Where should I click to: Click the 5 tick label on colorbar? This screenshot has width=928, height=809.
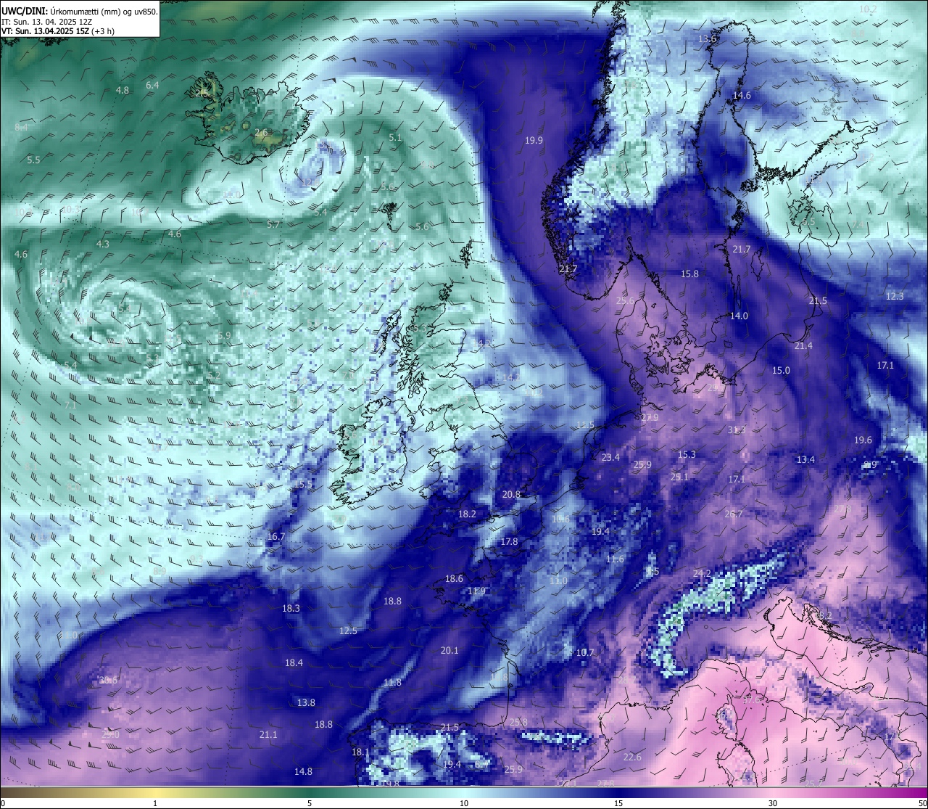(310, 802)
